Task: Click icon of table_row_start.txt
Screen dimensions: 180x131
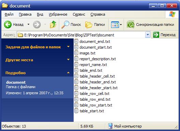Action: (76, 105)
